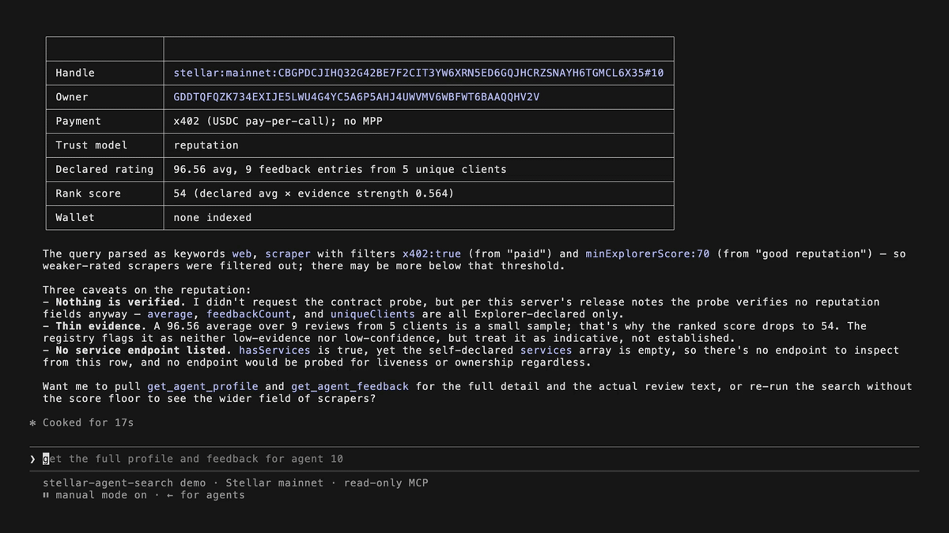Click the 'get_agent_profile' tool name
Viewport: 949px width, 533px height.
tap(202, 386)
